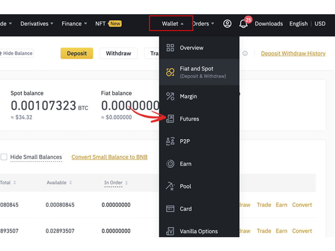Open the user profile icon
The width and height of the screenshot is (335, 251).
(227, 23)
